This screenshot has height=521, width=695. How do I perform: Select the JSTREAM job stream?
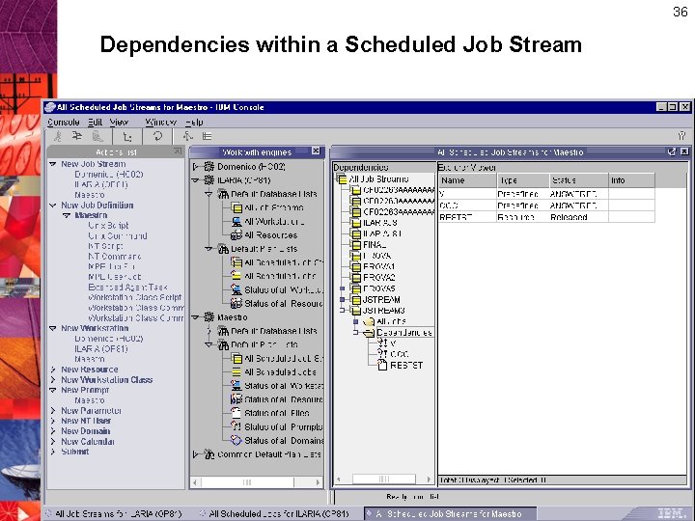coord(381,299)
